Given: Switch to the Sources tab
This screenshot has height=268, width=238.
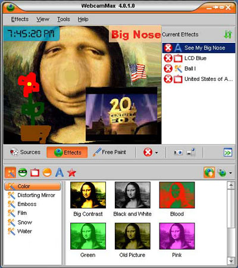Looking at the screenshot, I should click(25, 152).
